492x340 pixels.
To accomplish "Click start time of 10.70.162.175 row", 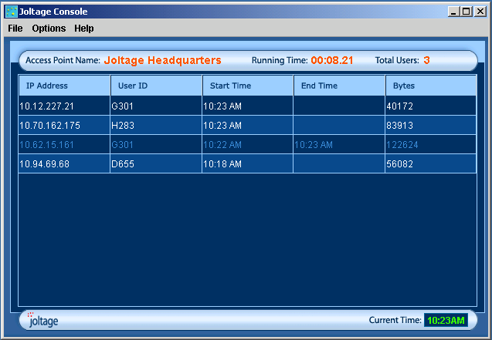I will 222,126.
